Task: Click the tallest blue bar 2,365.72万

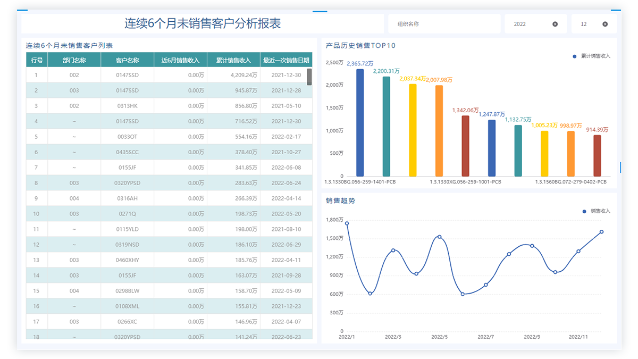Action: pos(360,123)
